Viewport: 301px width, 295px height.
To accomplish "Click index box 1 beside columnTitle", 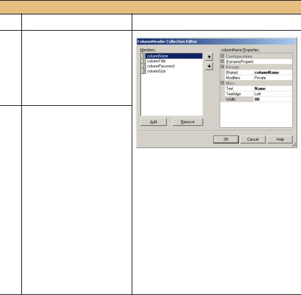I will (143, 61).
